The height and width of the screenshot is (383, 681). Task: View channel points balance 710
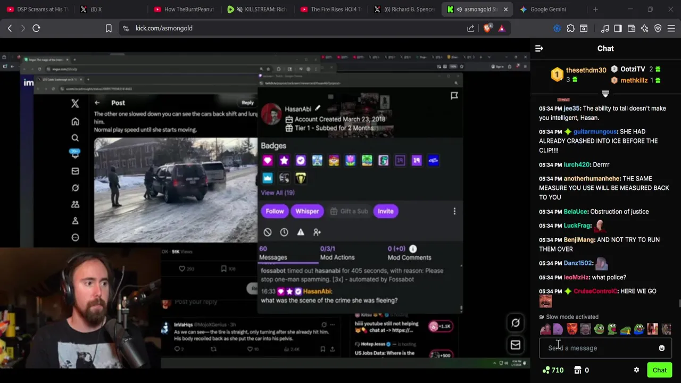[x=553, y=370]
